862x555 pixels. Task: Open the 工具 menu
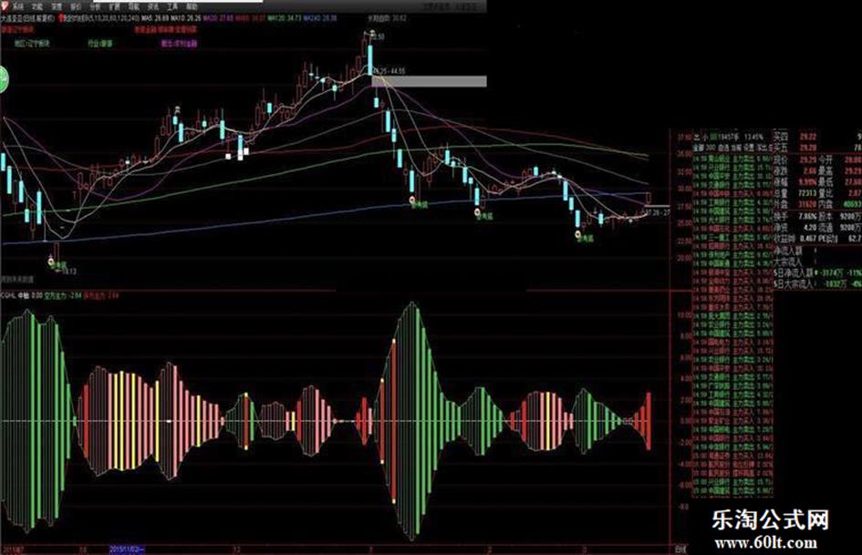coord(172,6)
